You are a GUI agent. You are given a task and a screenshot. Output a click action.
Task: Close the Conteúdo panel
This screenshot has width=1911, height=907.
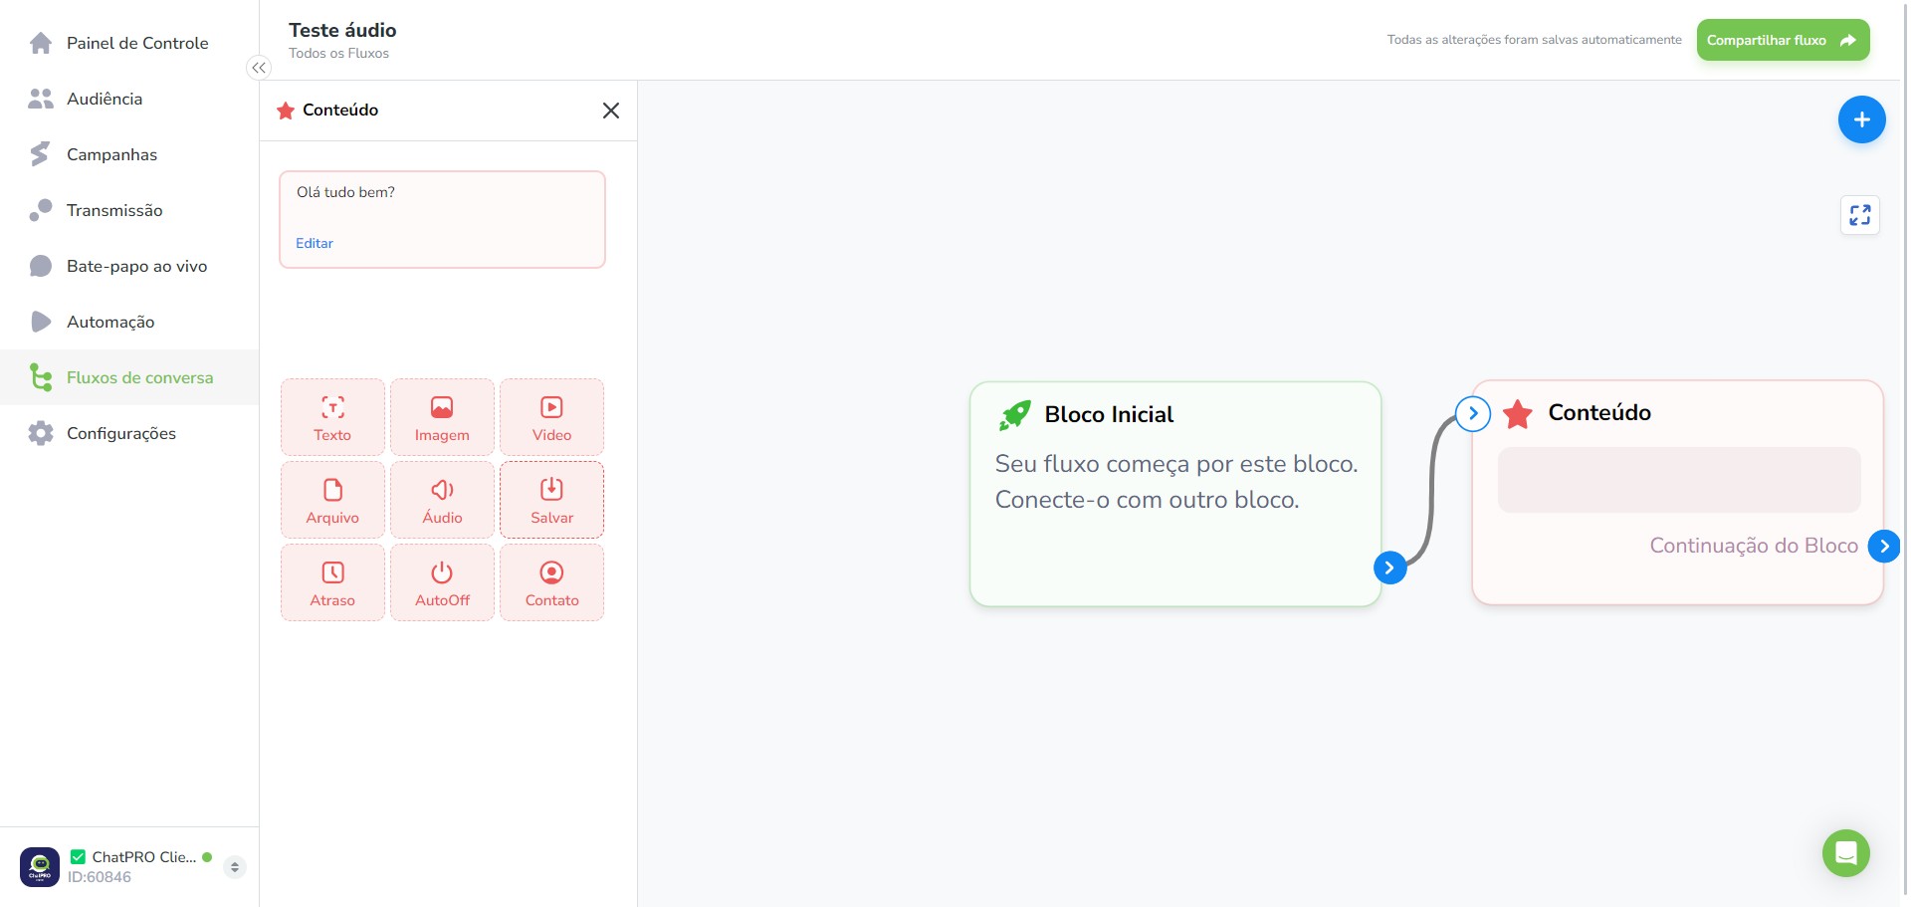coord(611,111)
